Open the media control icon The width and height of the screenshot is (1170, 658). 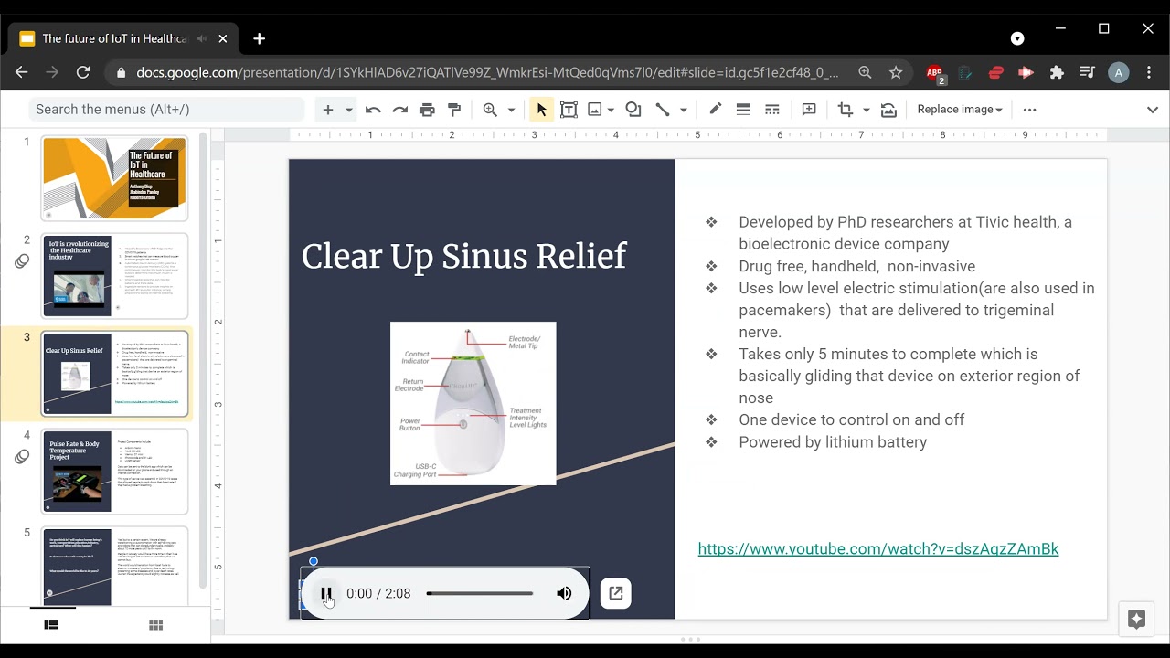[x=1087, y=72]
